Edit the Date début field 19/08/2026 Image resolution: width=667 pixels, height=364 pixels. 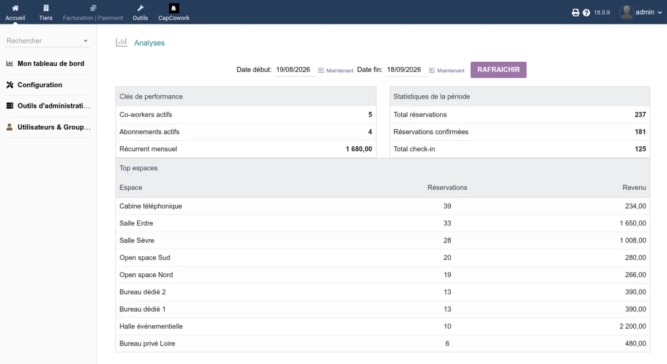point(295,70)
